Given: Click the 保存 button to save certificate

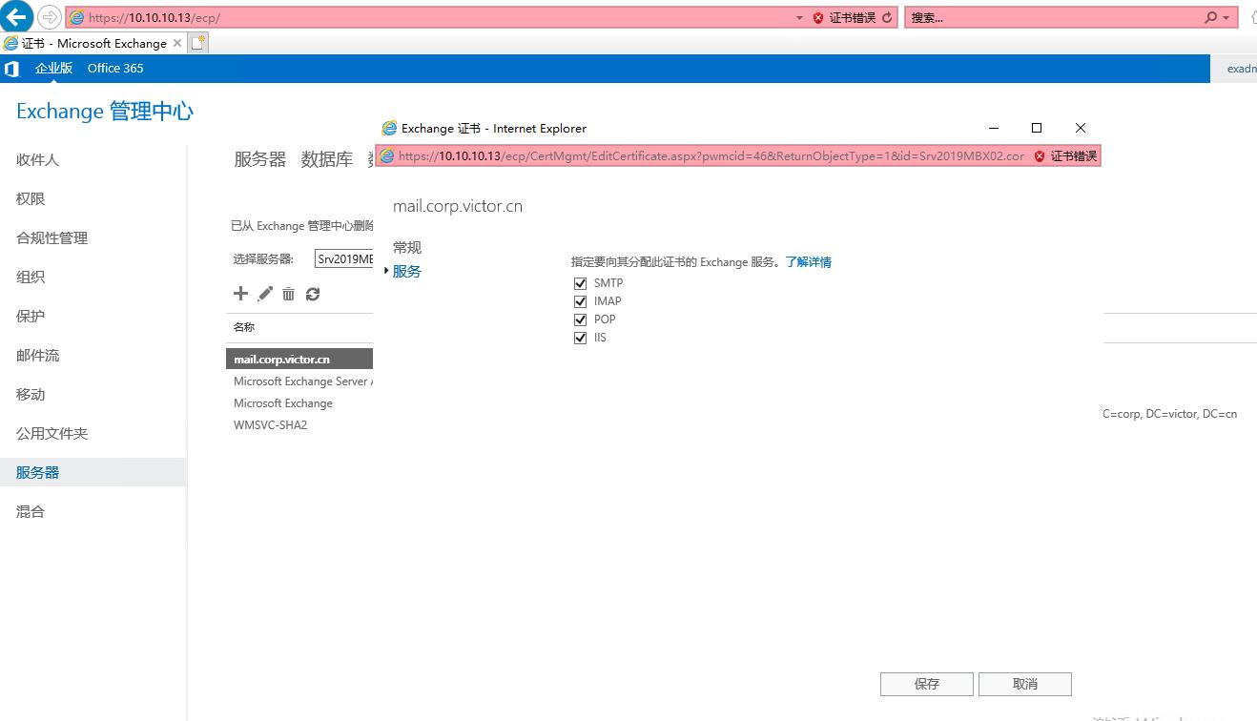Looking at the screenshot, I should pyautogui.click(x=925, y=684).
